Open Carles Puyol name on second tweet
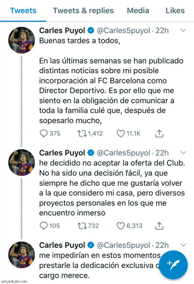 click(62, 153)
